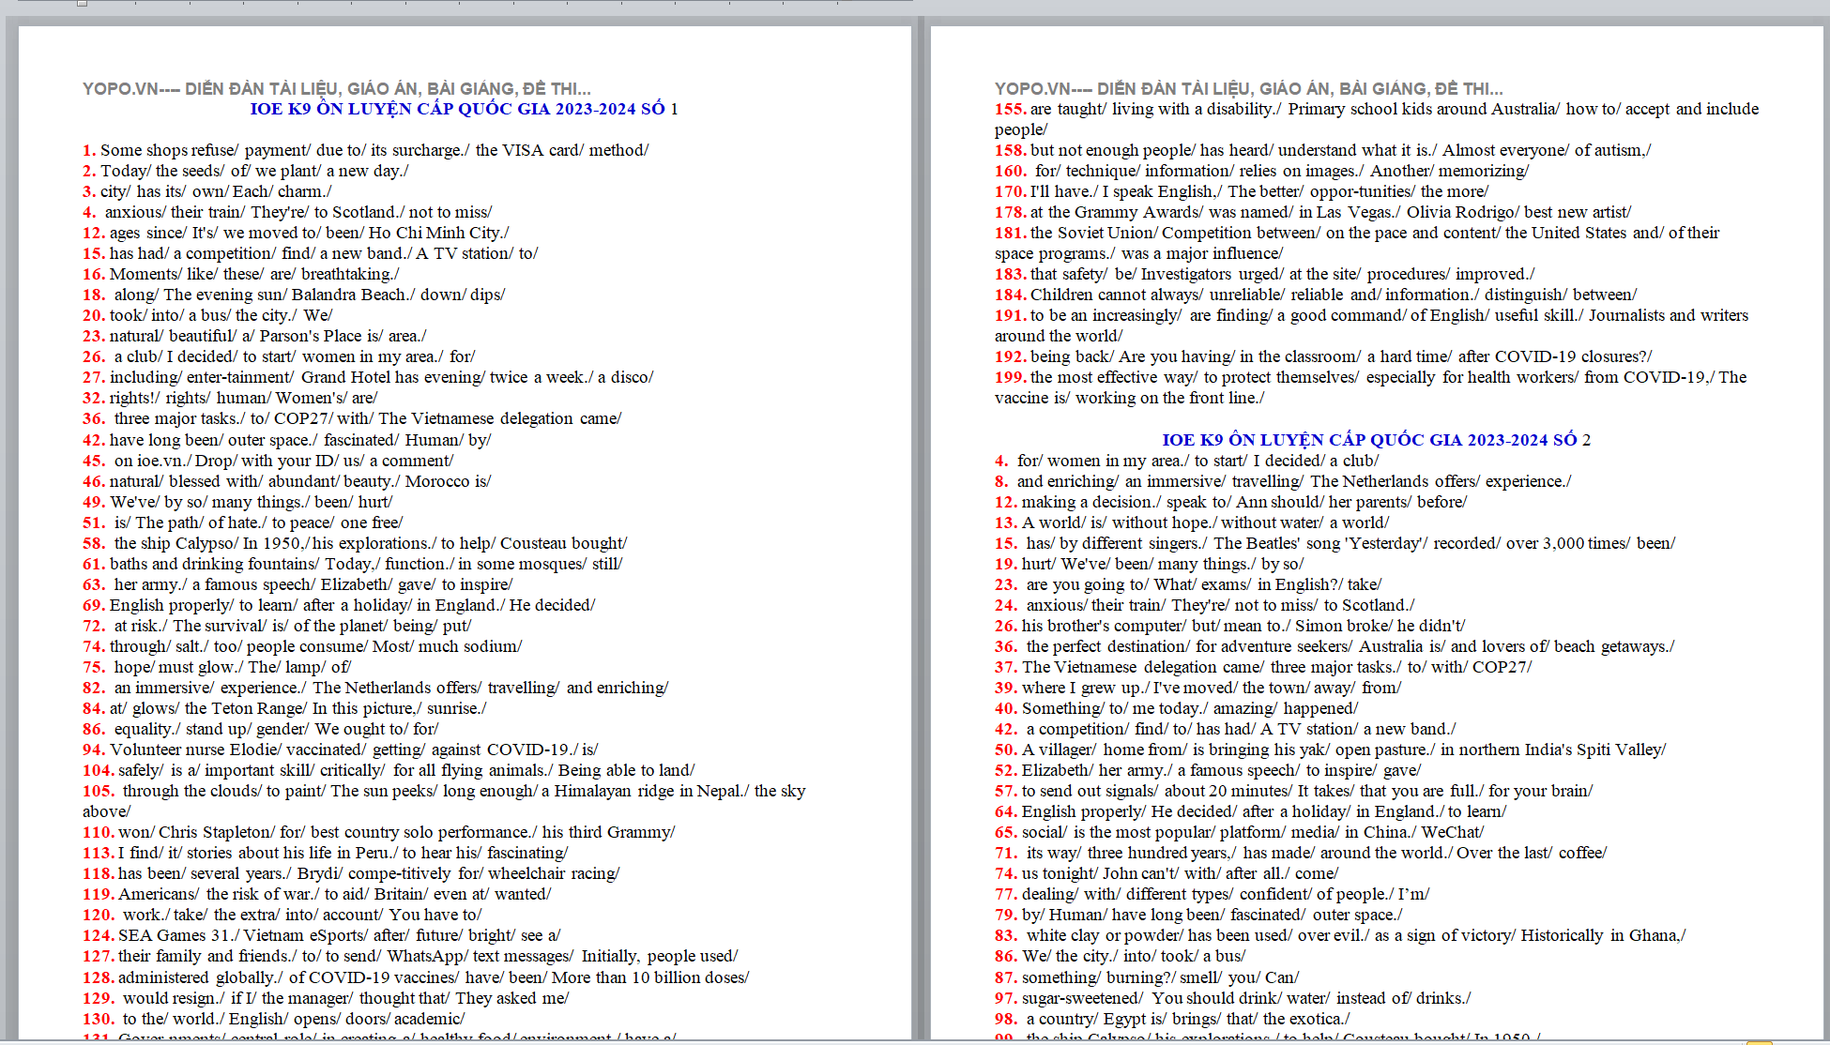Click line 97 'sugar-sweetened/ You should drink/ water/'
1830x1045 pixels.
click(x=1233, y=998)
